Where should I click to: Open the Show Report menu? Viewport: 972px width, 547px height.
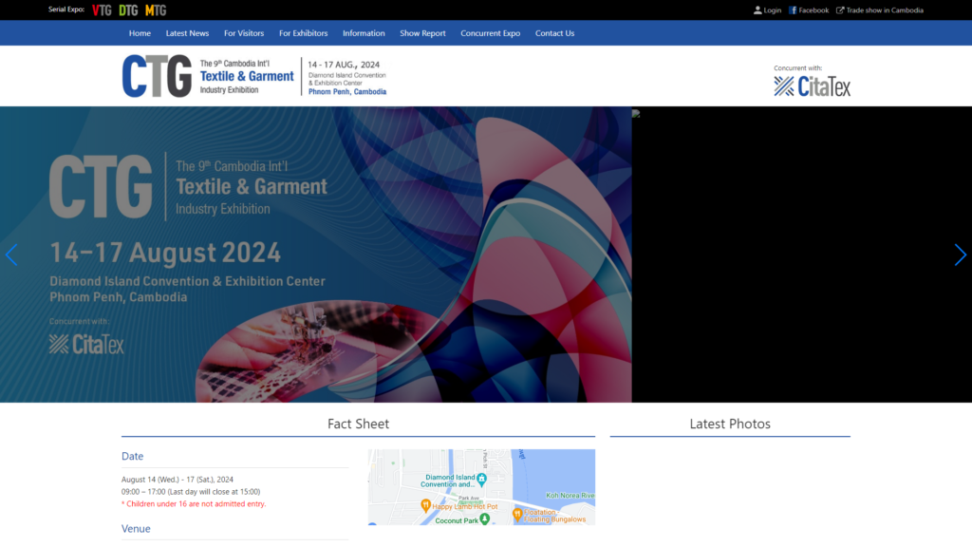click(x=422, y=33)
